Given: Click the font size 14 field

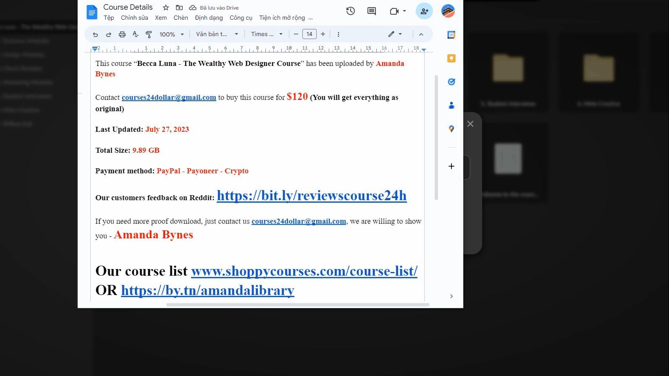Looking at the screenshot, I should pyautogui.click(x=310, y=34).
